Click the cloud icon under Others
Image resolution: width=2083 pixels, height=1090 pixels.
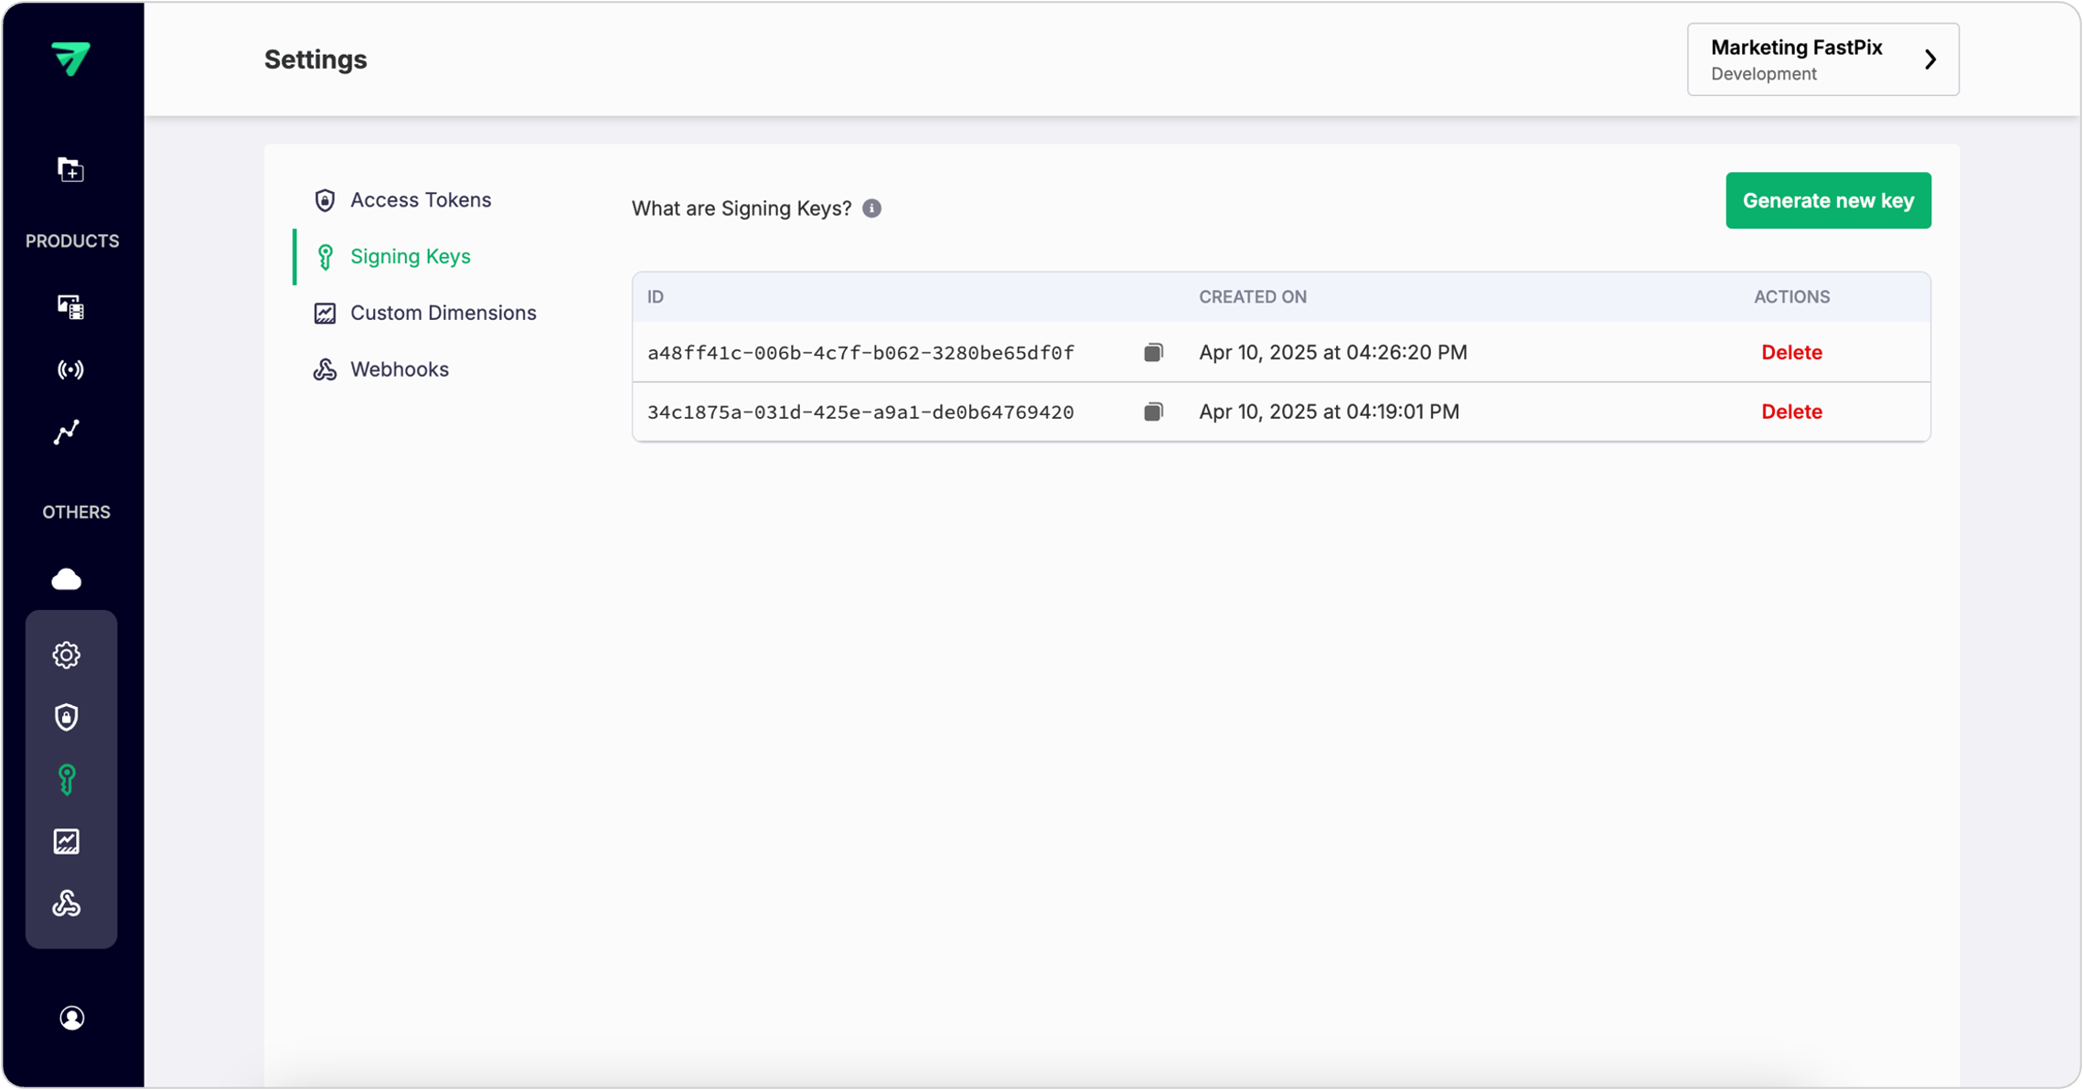(67, 579)
